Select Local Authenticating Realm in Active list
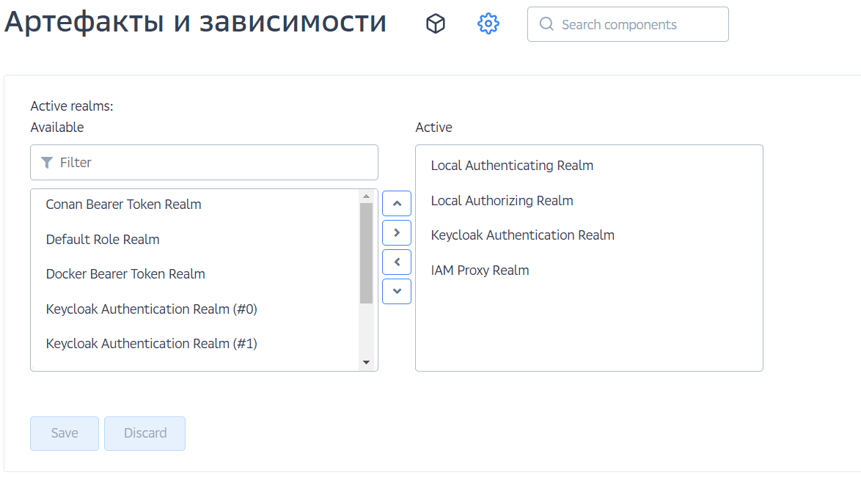The image size is (861, 497). 512,166
